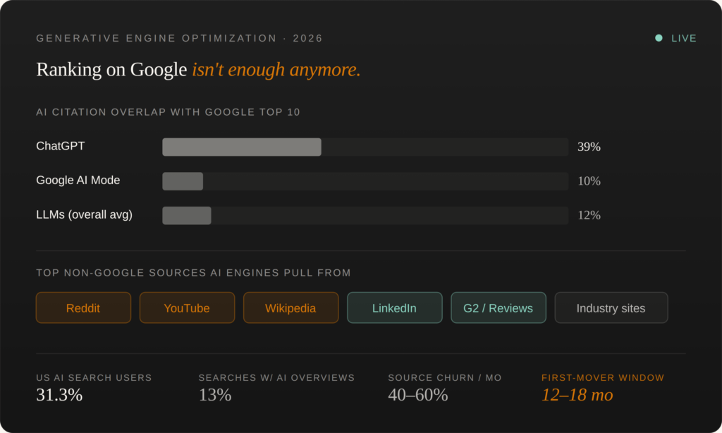Pick the LinkedIn source chip

[395, 307]
